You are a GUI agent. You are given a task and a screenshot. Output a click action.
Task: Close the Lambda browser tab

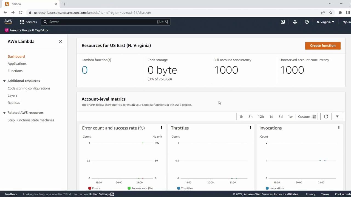pyautogui.click(x=56, y=4)
